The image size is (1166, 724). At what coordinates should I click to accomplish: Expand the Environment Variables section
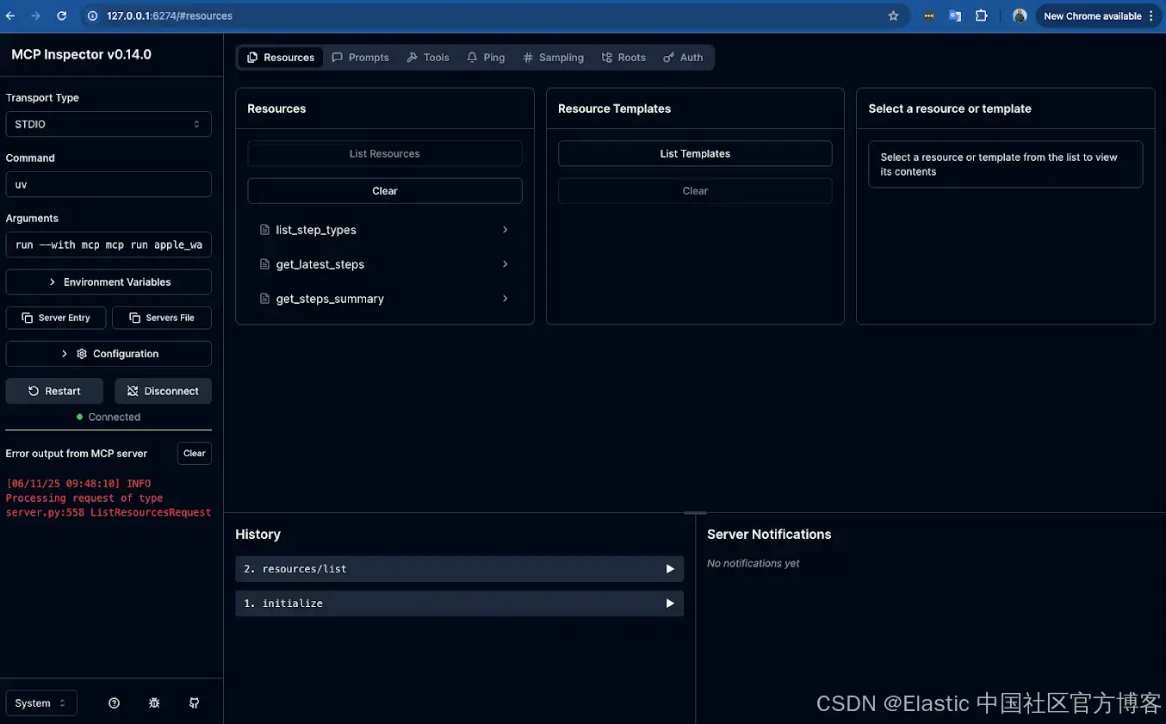[109, 282]
